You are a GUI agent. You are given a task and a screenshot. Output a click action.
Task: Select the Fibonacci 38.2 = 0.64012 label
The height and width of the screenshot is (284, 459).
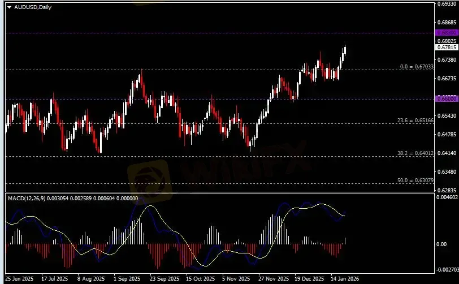[x=415, y=153]
